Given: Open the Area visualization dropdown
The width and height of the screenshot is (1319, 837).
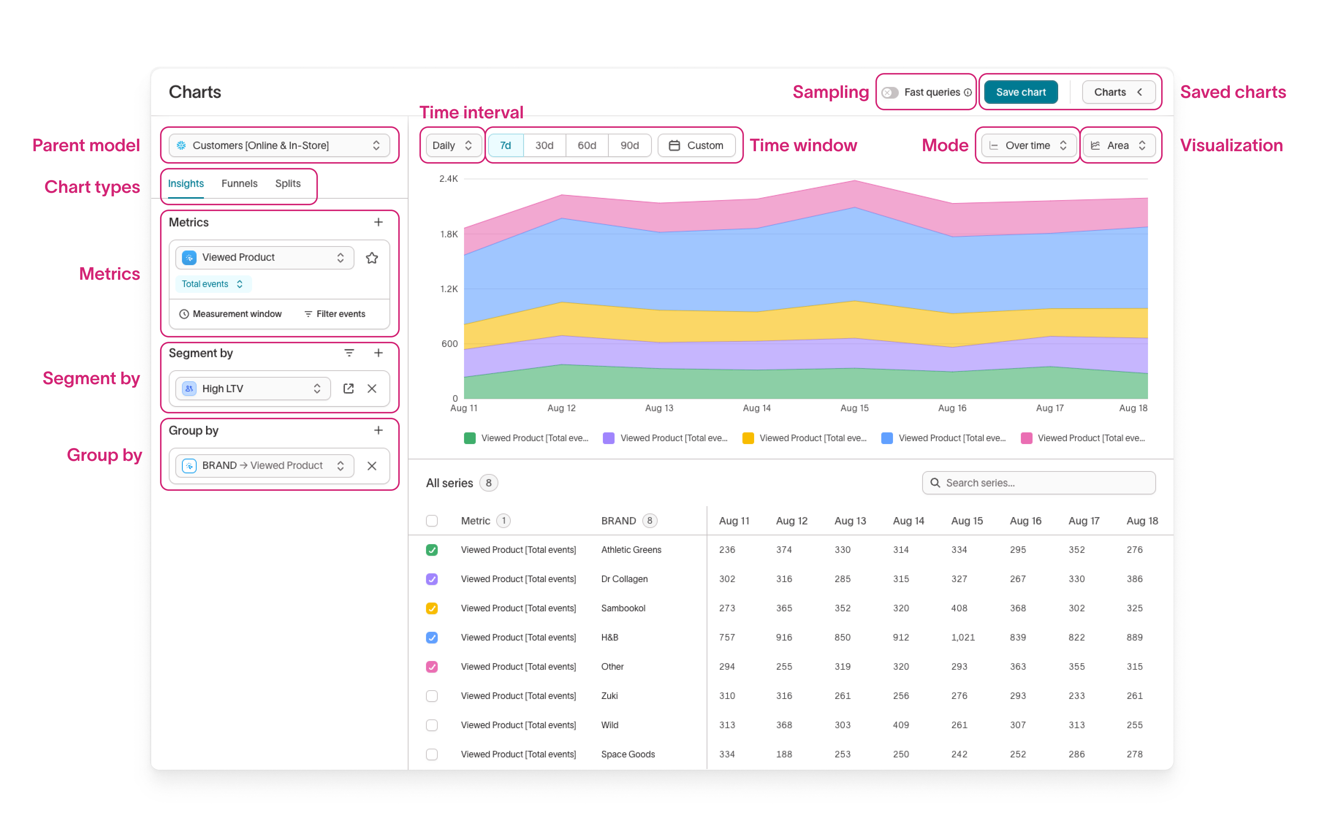Looking at the screenshot, I should tap(1118, 146).
